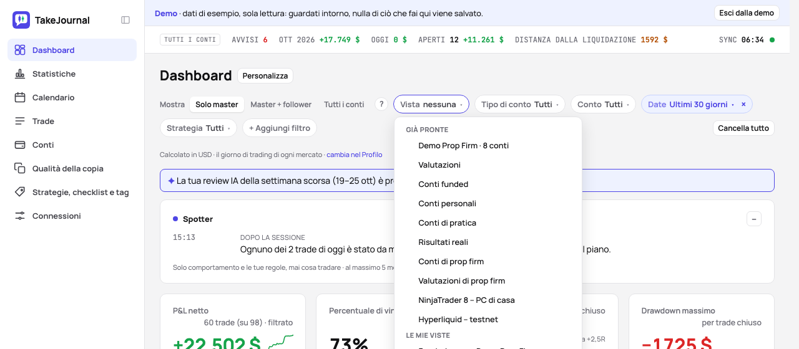Click the Demo label in the top banner
The image size is (799, 349).
click(x=166, y=13)
